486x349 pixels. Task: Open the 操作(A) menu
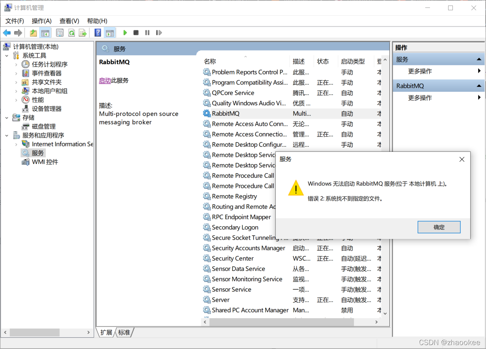[41, 21]
